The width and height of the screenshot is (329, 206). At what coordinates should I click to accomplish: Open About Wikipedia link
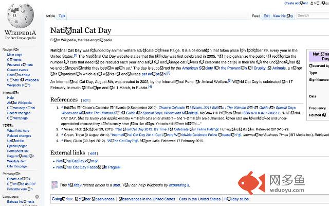pyautogui.click(x=20, y=103)
